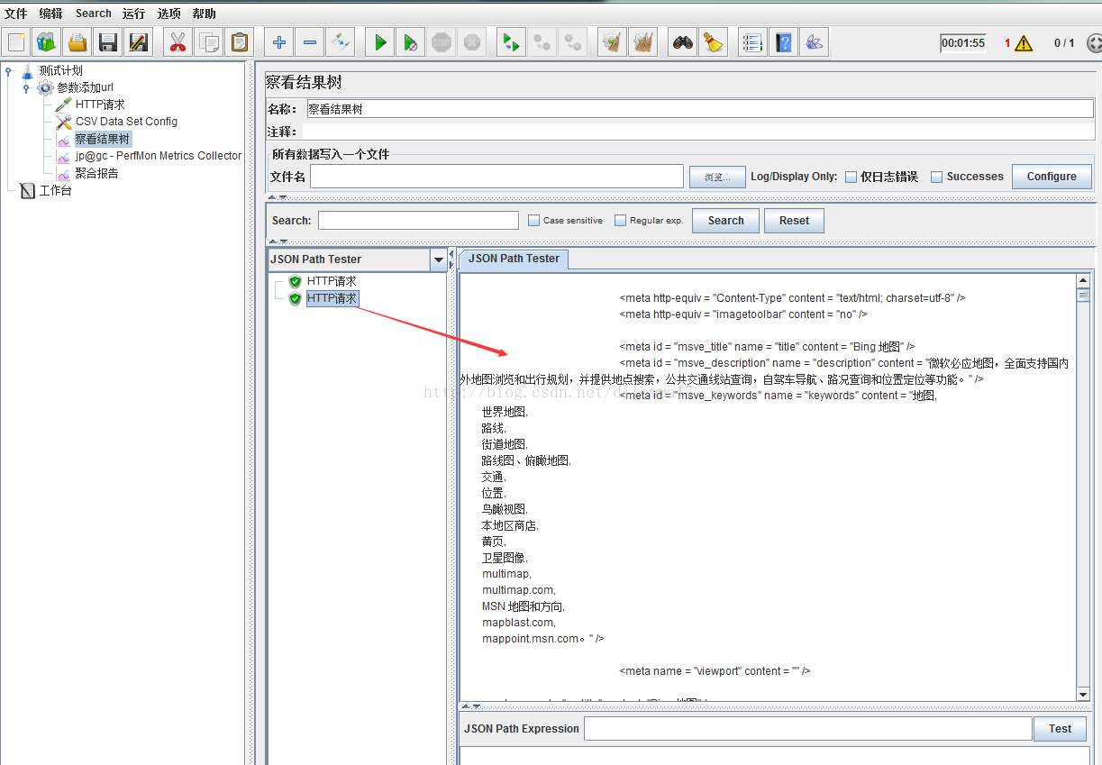Open the JSON Path Tester renderer dropdown
Image resolution: width=1102 pixels, height=765 pixels.
point(439,260)
